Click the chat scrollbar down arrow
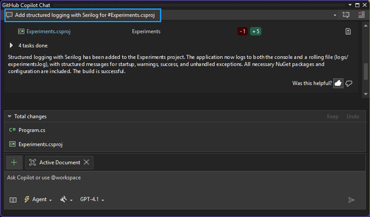 point(366,94)
